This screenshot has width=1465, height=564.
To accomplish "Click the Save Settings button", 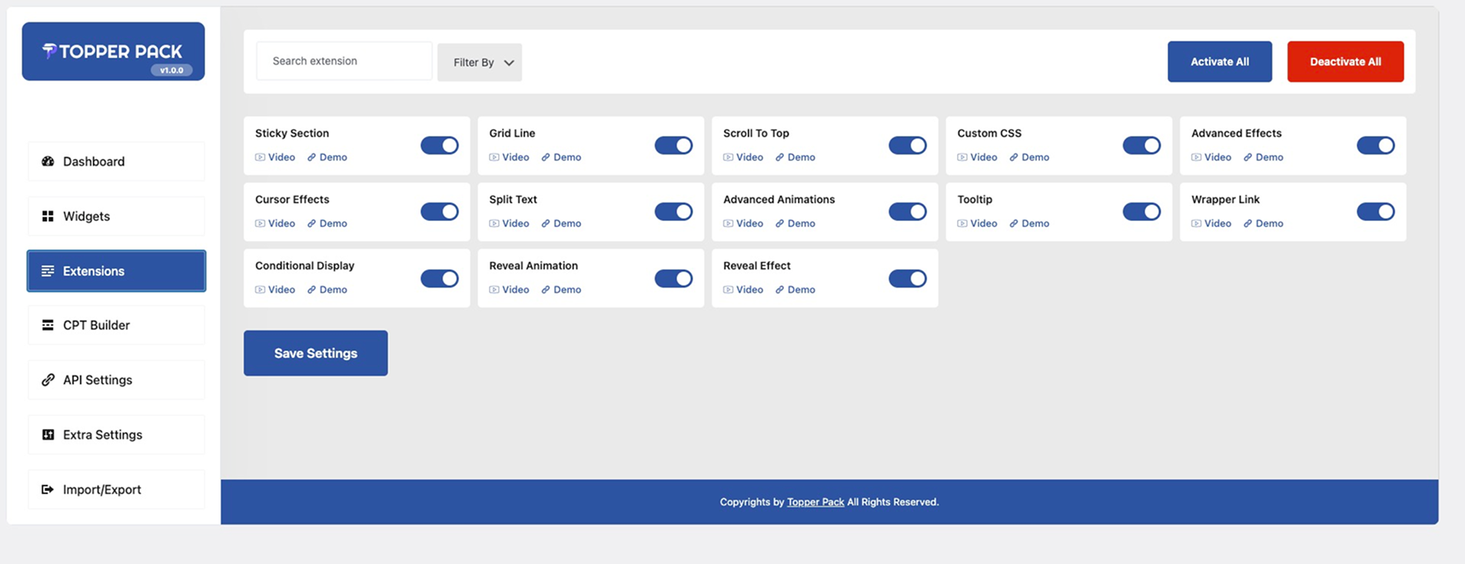I will pyautogui.click(x=315, y=353).
